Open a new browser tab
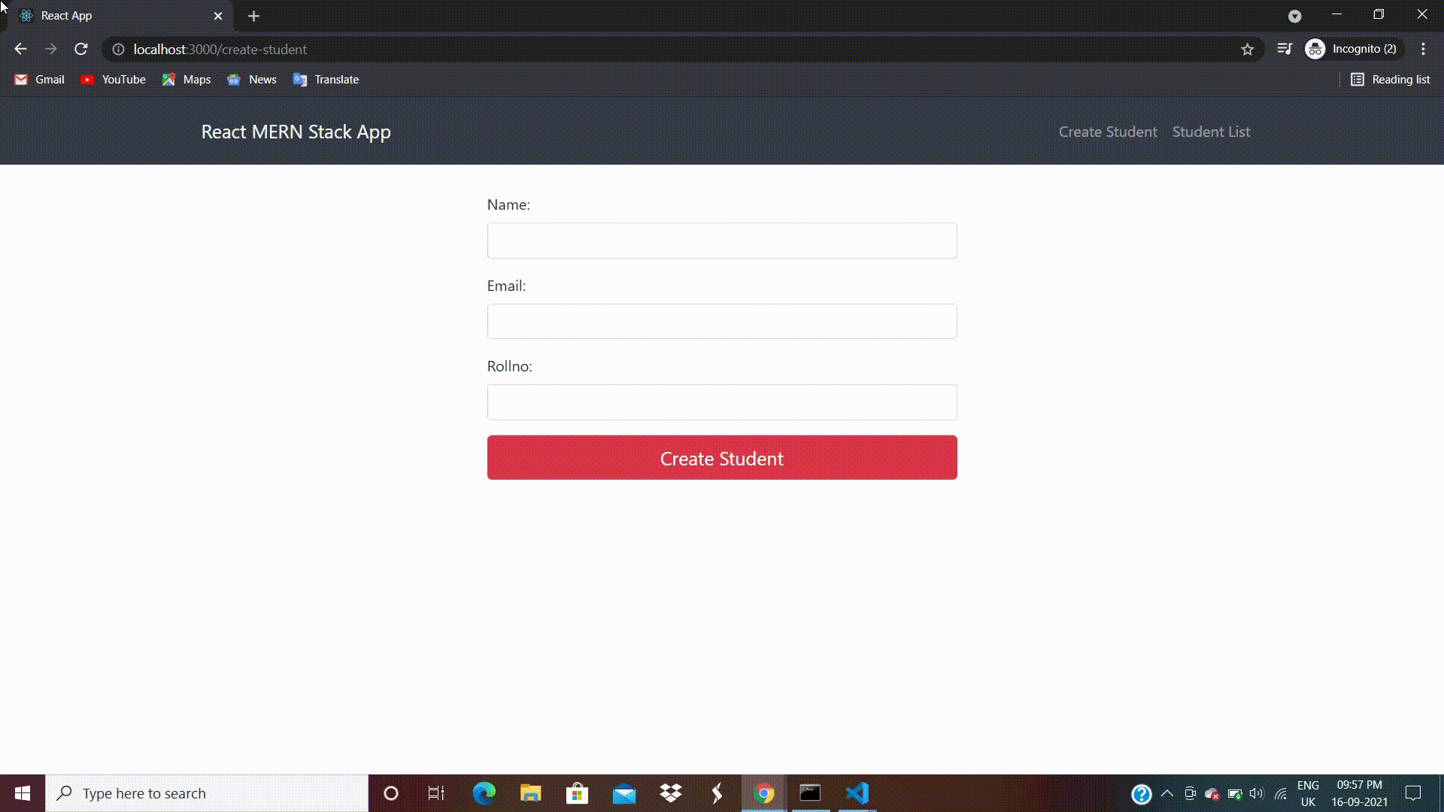The image size is (1444, 812). (x=253, y=16)
